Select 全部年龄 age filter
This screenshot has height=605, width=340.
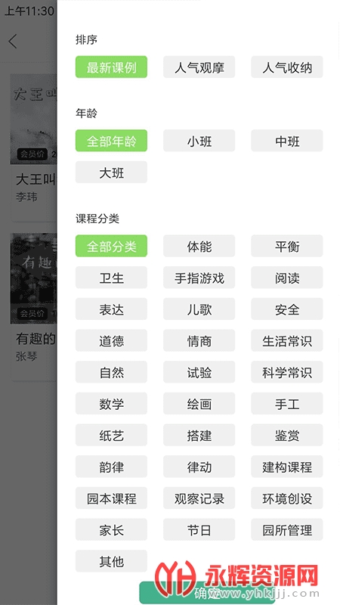111,141
